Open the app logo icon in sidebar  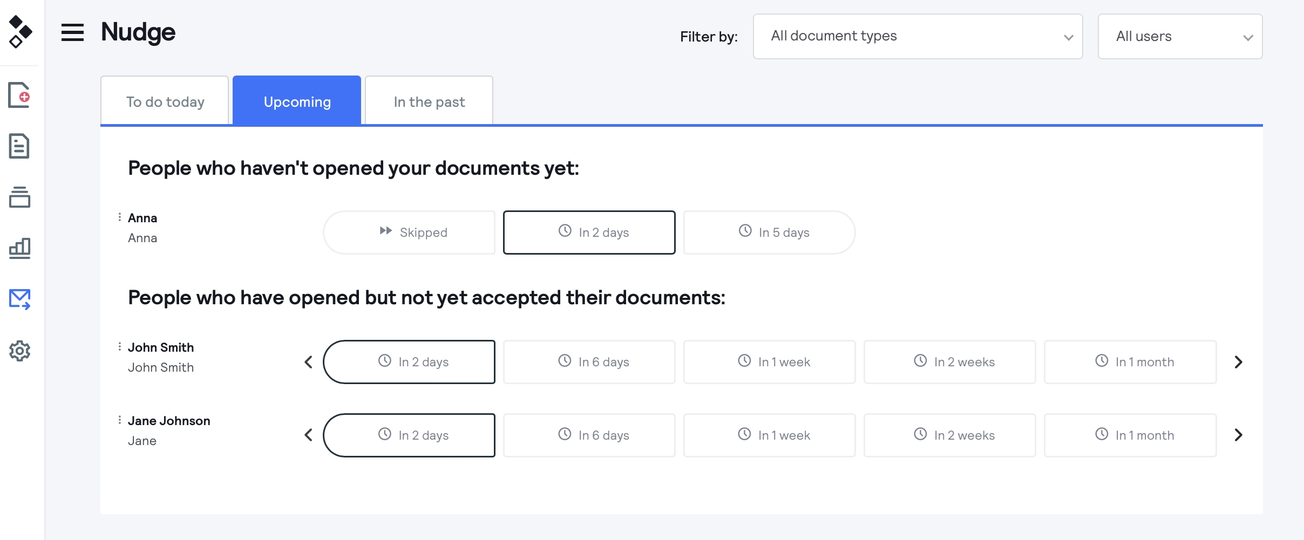20,32
